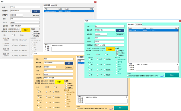Check 郵便禁止 checkbox in green window
The width and height of the screenshot is (181, 111).
coord(117,51)
